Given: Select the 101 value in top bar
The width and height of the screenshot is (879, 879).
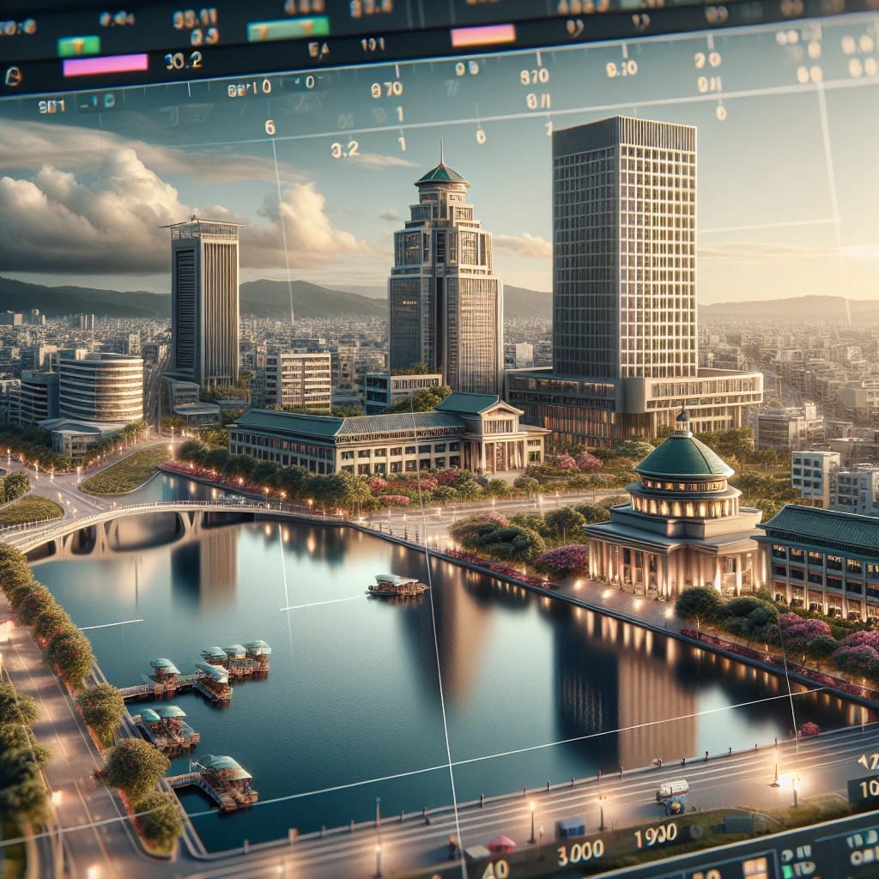Looking at the screenshot, I should pyautogui.click(x=373, y=45).
